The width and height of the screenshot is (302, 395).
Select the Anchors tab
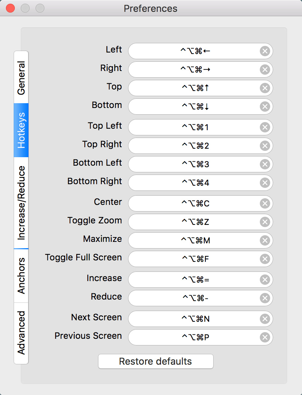pyautogui.click(x=21, y=276)
